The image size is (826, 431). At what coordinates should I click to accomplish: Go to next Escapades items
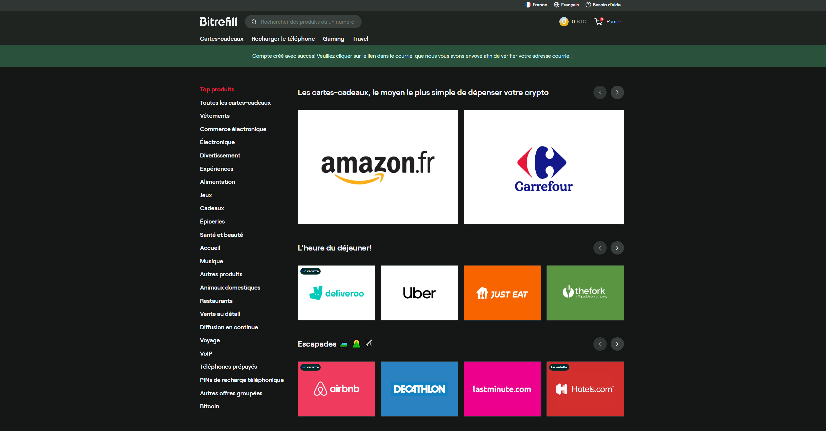617,344
